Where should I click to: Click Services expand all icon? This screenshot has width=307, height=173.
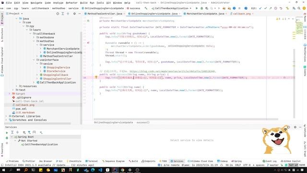[x=12, y=133]
